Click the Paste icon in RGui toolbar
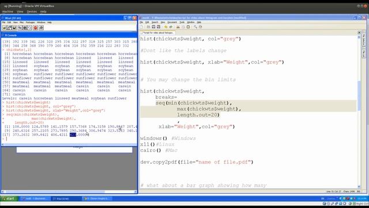The image size is (369, 208). [x=25, y=28]
